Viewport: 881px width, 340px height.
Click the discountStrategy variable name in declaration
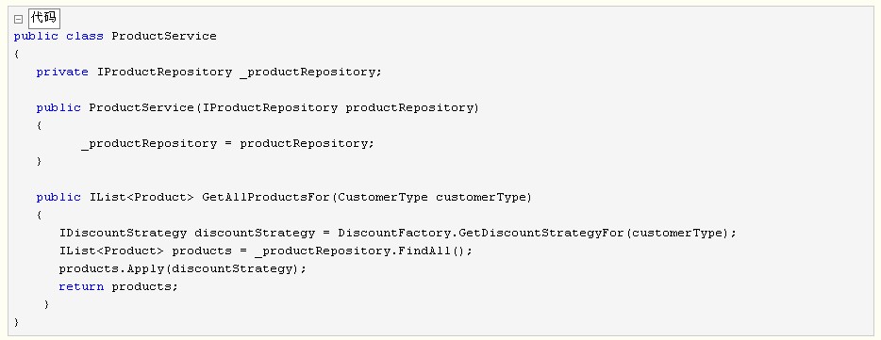coord(255,233)
